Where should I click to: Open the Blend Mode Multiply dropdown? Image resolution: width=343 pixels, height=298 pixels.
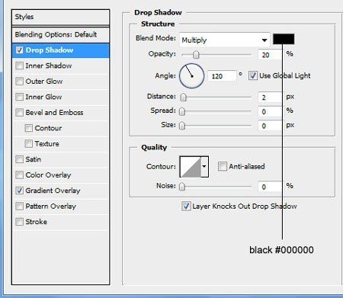tap(224, 40)
